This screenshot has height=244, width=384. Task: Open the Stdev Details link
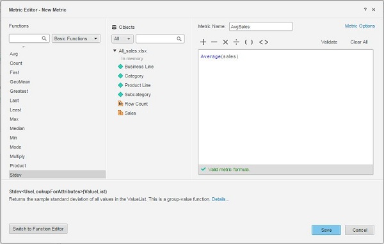[220, 199]
